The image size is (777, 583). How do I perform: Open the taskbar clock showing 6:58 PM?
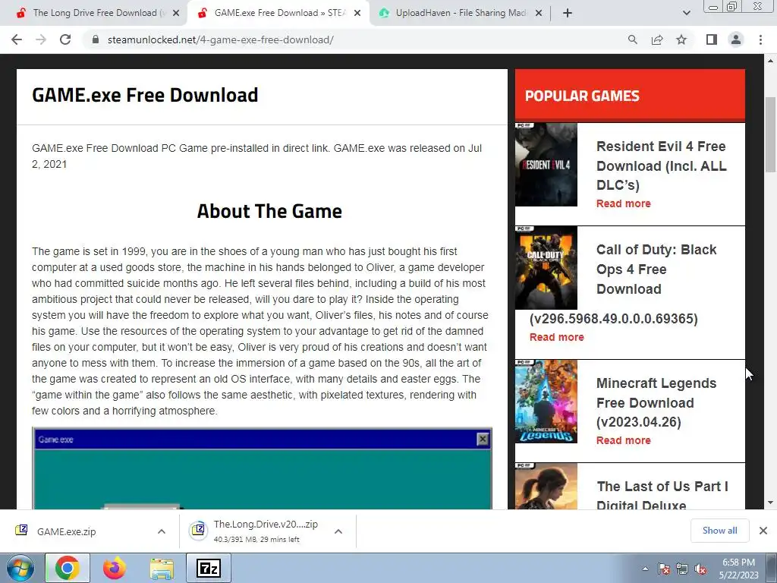739,569
